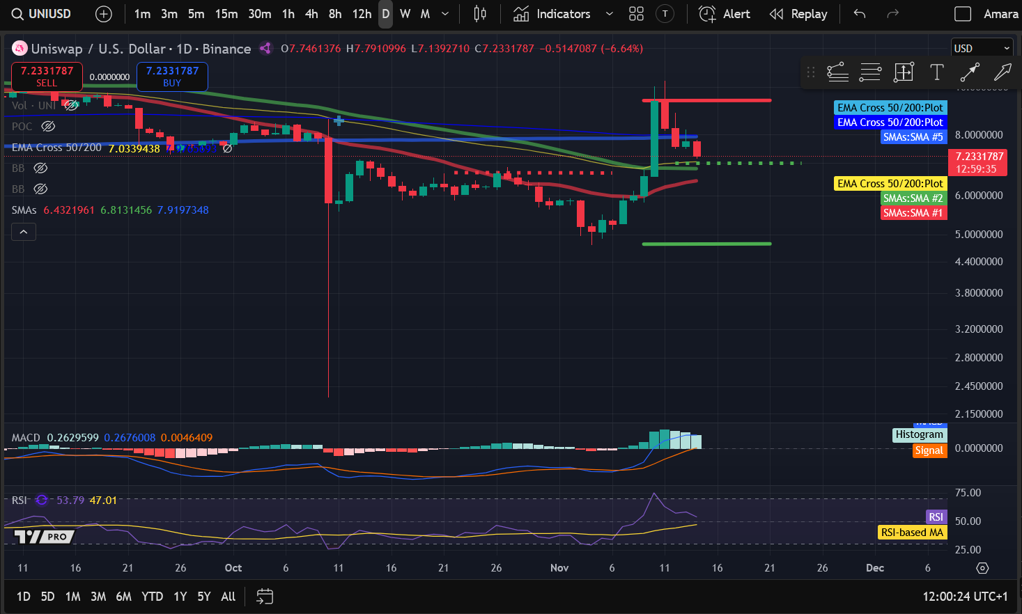Show the hidden POC indicator
The width and height of the screenshot is (1022, 614).
coord(48,127)
